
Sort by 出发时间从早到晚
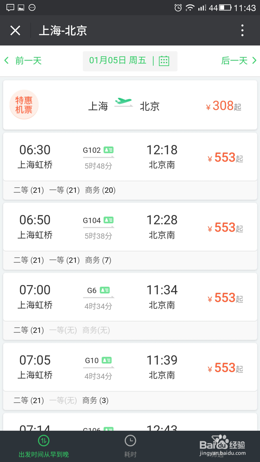[x=44, y=446]
